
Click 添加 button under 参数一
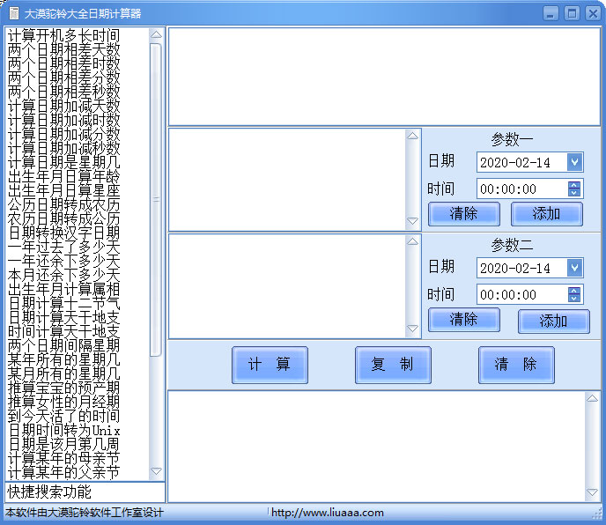(x=546, y=214)
